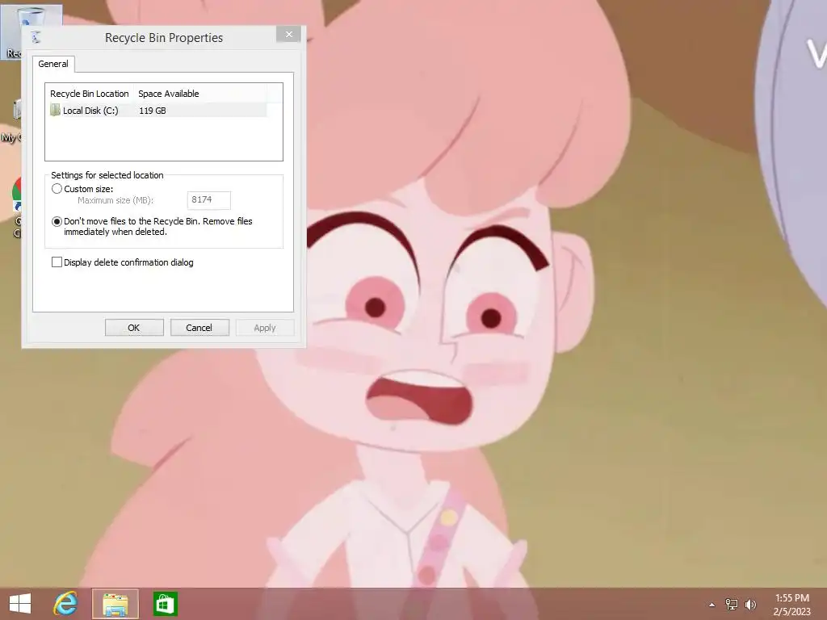The width and height of the screenshot is (827, 620).
Task: Click the Apply button
Action: pos(265,328)
